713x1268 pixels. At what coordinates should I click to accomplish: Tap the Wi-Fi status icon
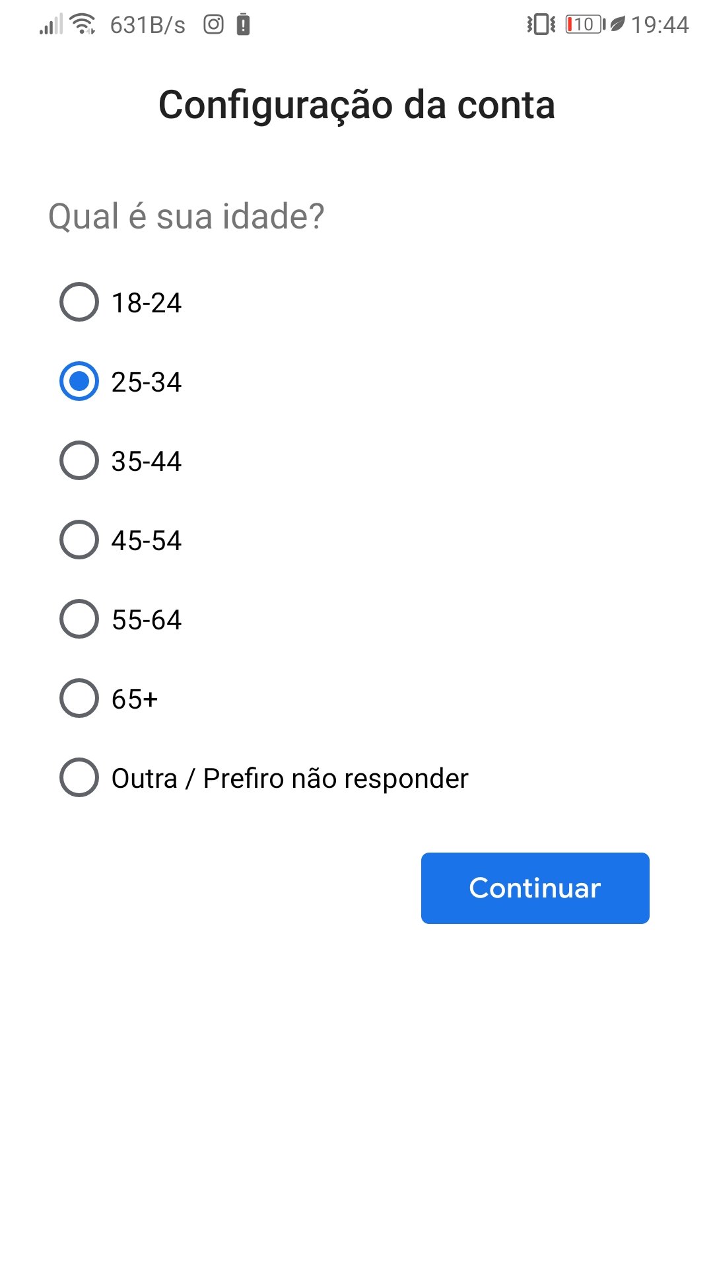point(83,24)
